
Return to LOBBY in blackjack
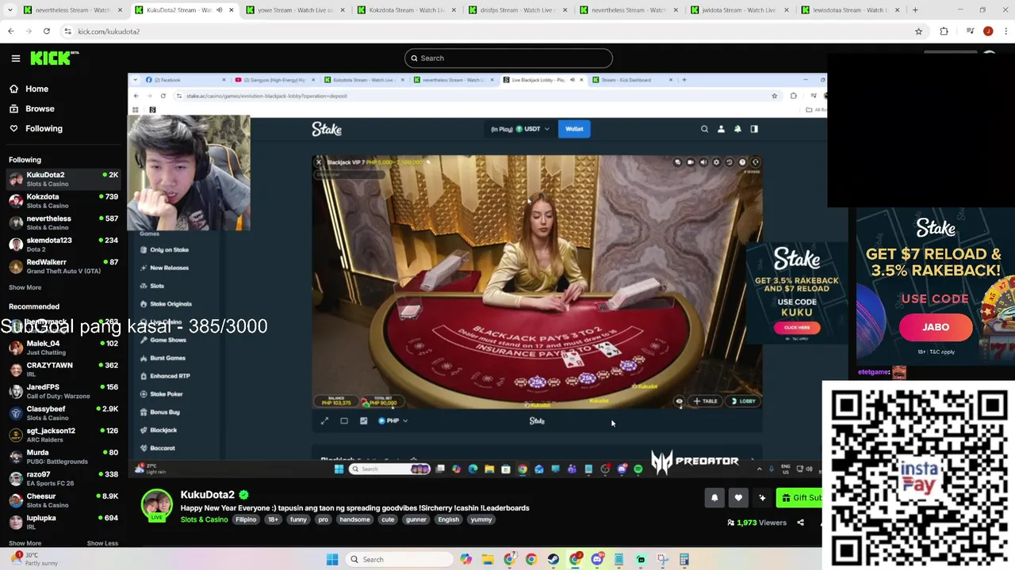(x=743, y=401)
